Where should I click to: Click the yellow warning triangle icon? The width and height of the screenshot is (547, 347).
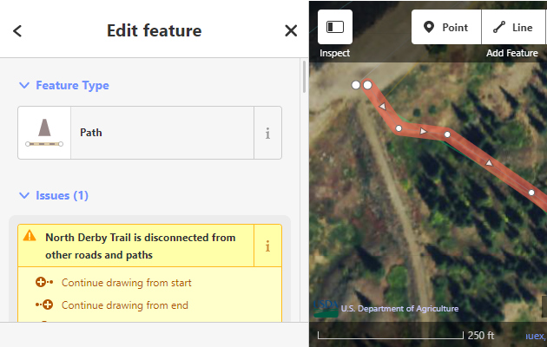(x=30, y=235)
